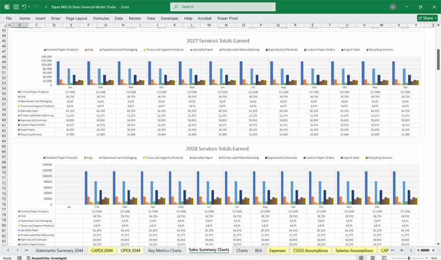This screenshot has width=441, height=260.
Task: Open Page Break Preview from status bar
Action: click(385, 257)
